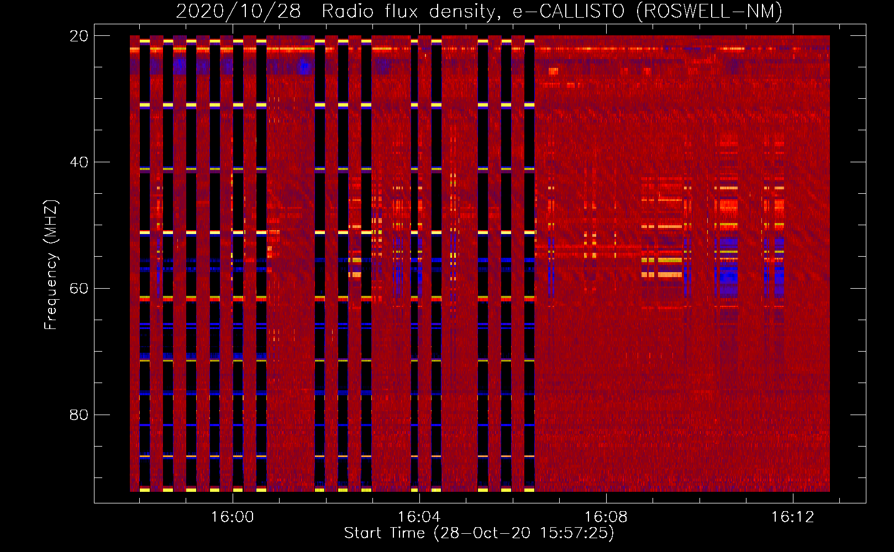Click the plot title "2020/10/28 Radio flux density, e-CALLISTO (ROSWELL-NM)"

tap(479, 11)
